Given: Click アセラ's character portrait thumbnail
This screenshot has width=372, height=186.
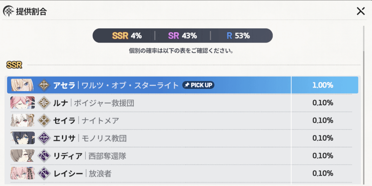Looking at the screenshot, I should 22,84.
